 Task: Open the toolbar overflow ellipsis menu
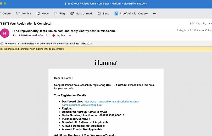[154, 13]
